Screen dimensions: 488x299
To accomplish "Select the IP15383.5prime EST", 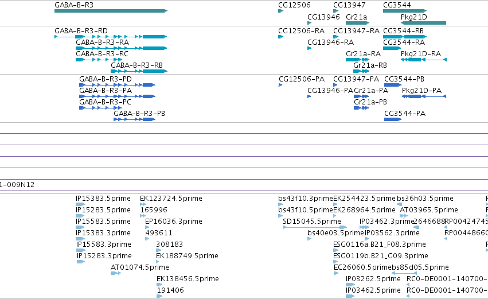I will pyautogui.click(x=80, y=204).
